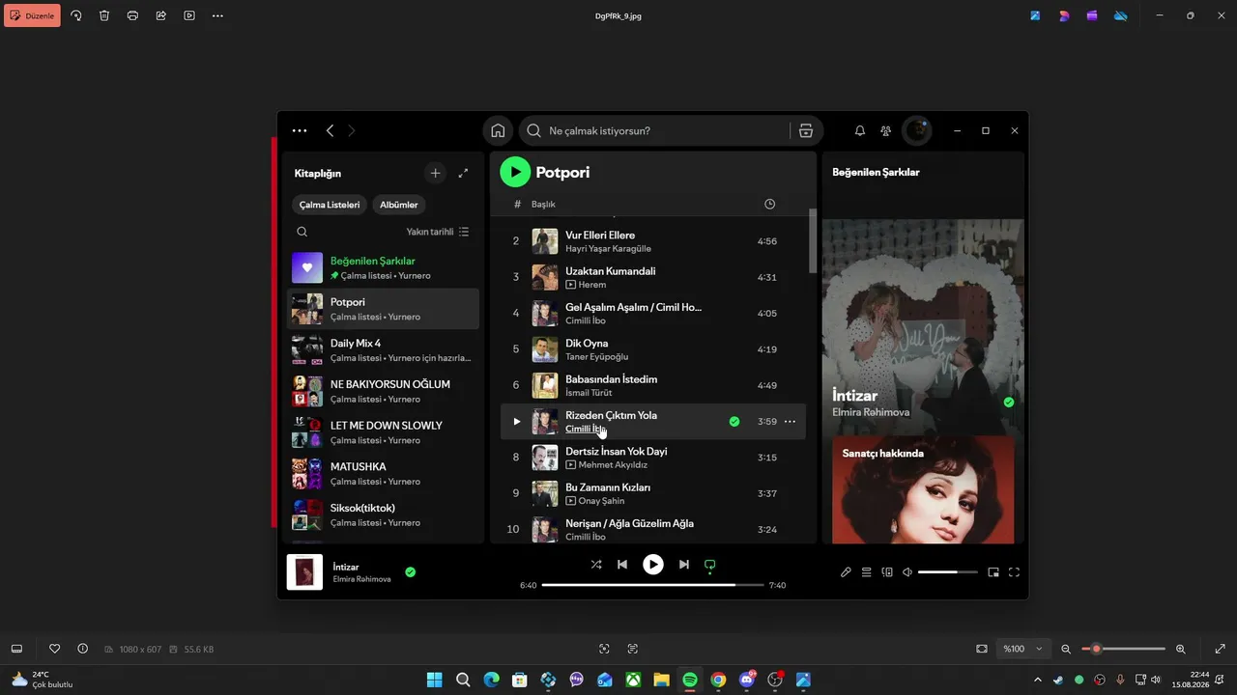Open the Düzenle edit button in Photos

pyautogui.click(x=32, y=15)
